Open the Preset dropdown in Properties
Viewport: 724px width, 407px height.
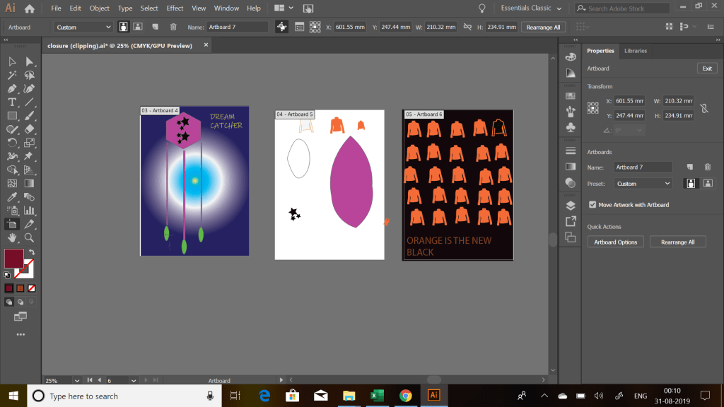(643, 184)
